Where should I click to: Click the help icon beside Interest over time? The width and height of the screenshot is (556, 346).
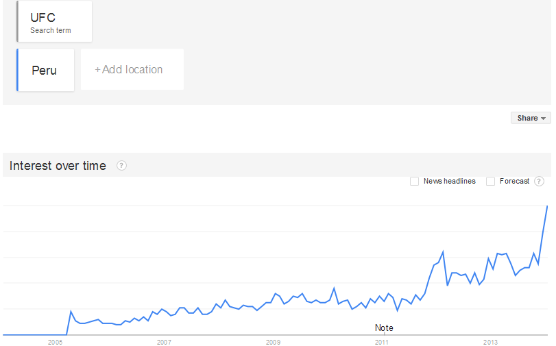(122, 165)
